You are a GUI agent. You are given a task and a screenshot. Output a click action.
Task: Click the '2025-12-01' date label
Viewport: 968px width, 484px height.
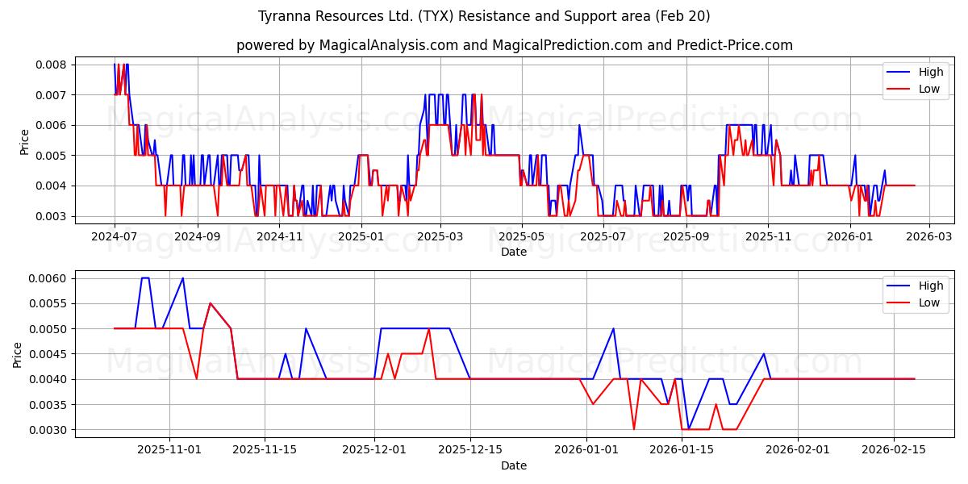coord(374,451)
